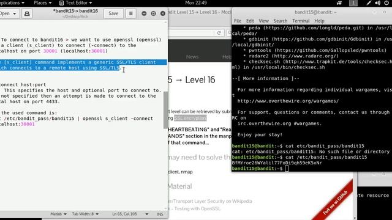This screenshot has height=220, width=392.
Task: Open the Open button dropdown arrow
Action: click(x=15, y=13)
